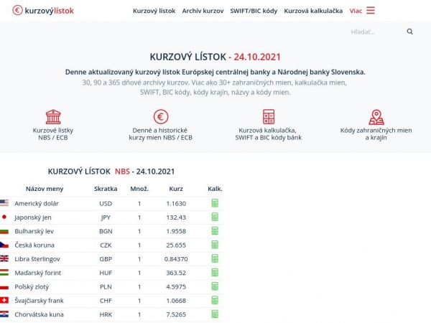Open the bank icon for Kurzové lístky NBS / ECB

pos(53,117)
